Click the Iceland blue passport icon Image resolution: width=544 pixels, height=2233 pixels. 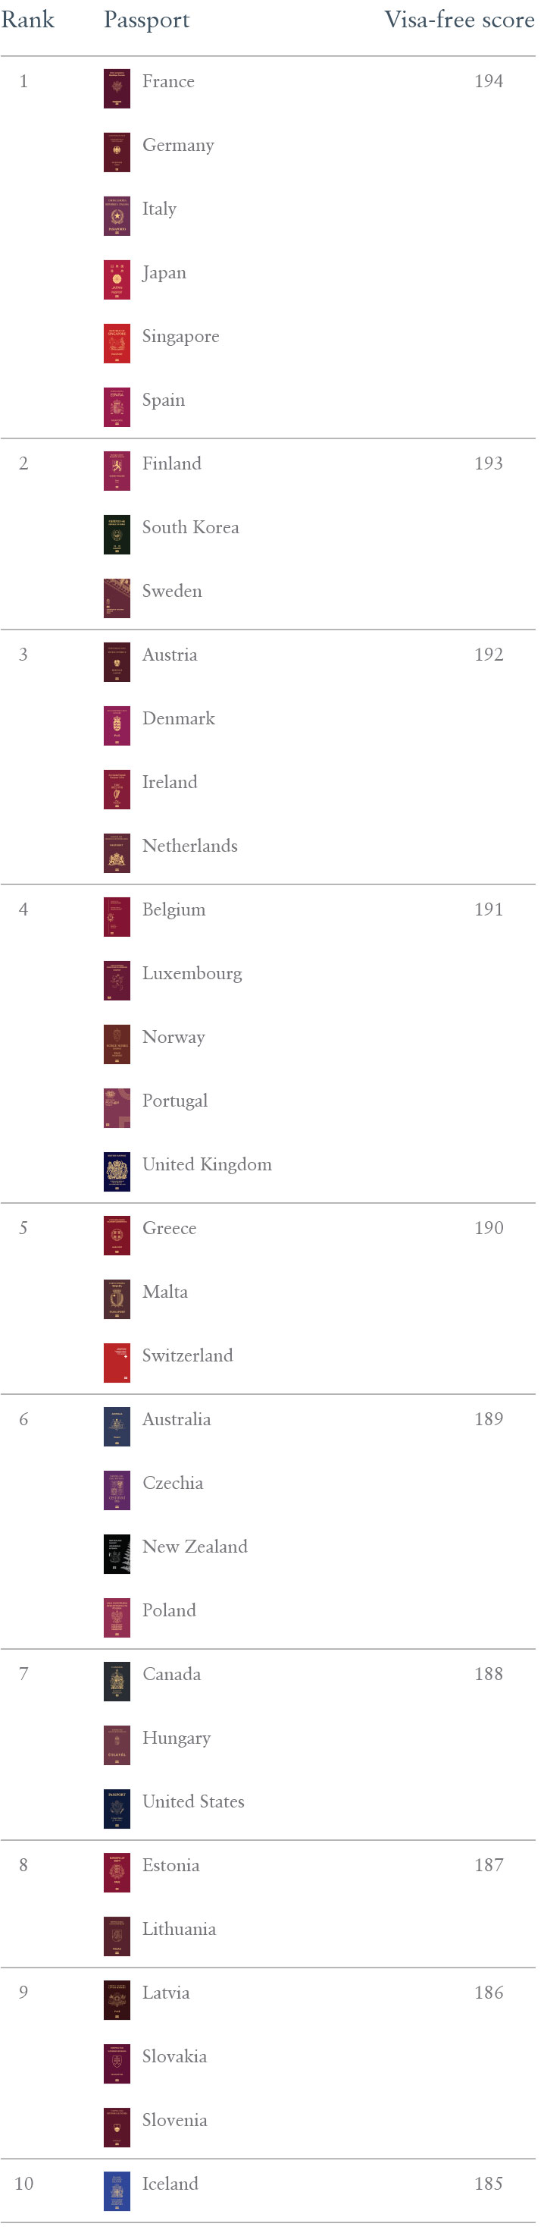(x=117, y=2191)
